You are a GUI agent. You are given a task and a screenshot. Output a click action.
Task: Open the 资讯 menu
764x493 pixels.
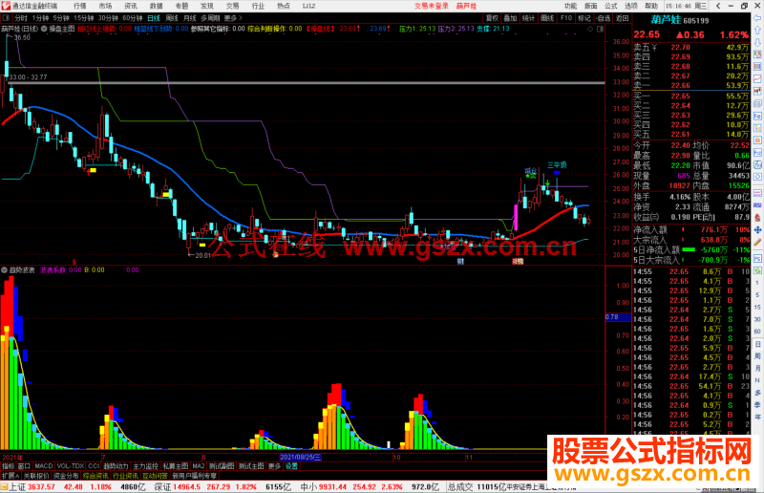tap(131, 6)
